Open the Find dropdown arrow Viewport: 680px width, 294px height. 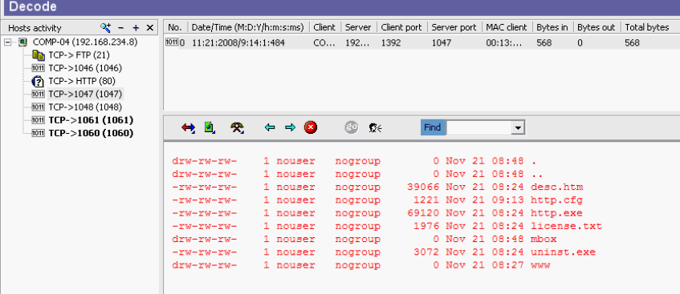coord(519,128)
